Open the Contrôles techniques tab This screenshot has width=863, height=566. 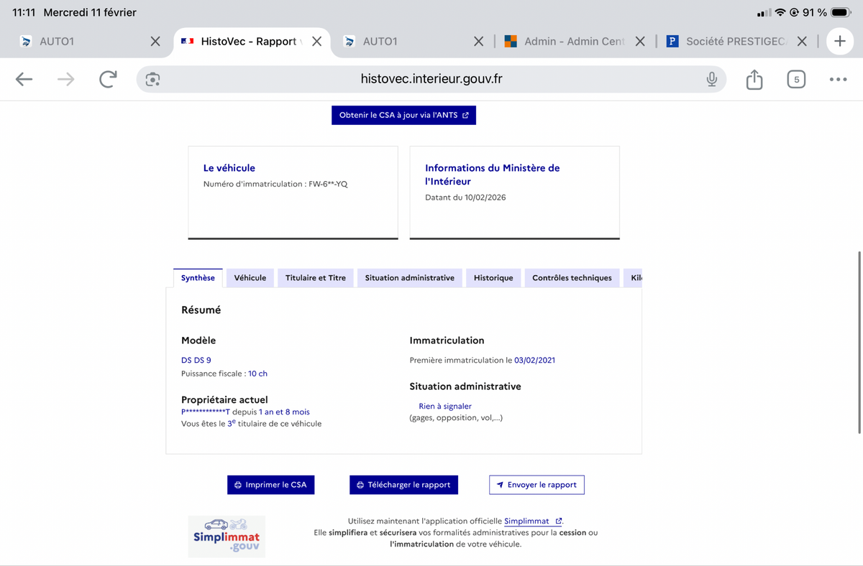tap(572, 278)
